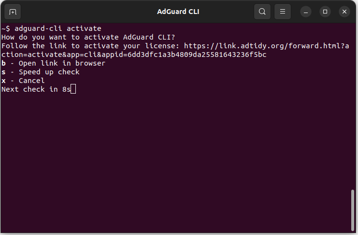Click the bold 's' key letter
The height and width of the screenshot is (235, 358).
[x=4, y=72]
